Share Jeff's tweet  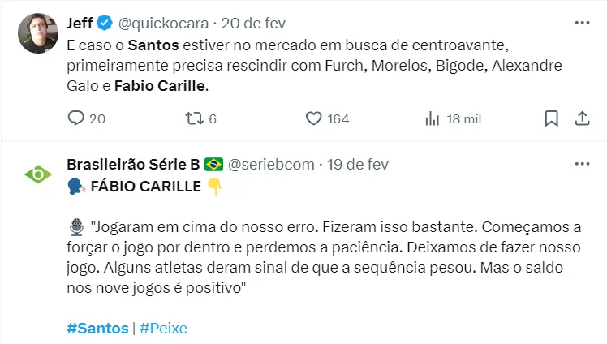(582, 118)
